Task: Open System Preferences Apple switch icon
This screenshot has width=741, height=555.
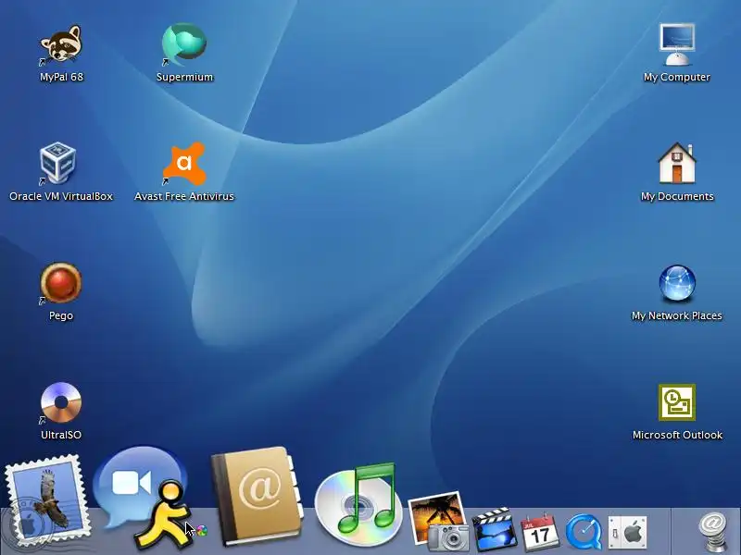Action: click(x=628, y=533)
